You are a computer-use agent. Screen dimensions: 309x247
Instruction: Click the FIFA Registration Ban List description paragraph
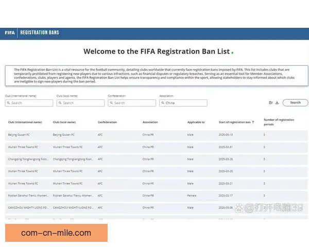[154, 76]
